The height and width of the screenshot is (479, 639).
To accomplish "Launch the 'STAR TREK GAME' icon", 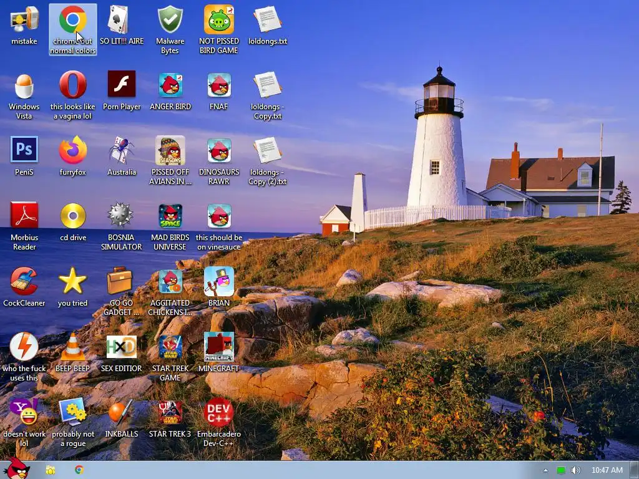I will click(170, 347).
